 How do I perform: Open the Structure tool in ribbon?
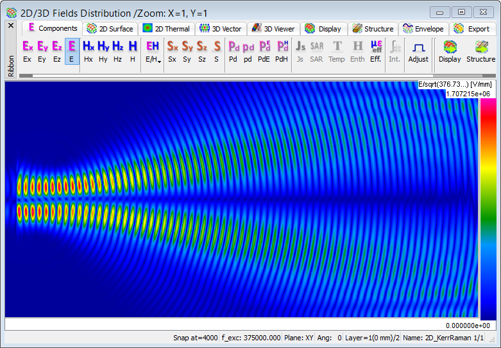(480, 51)
